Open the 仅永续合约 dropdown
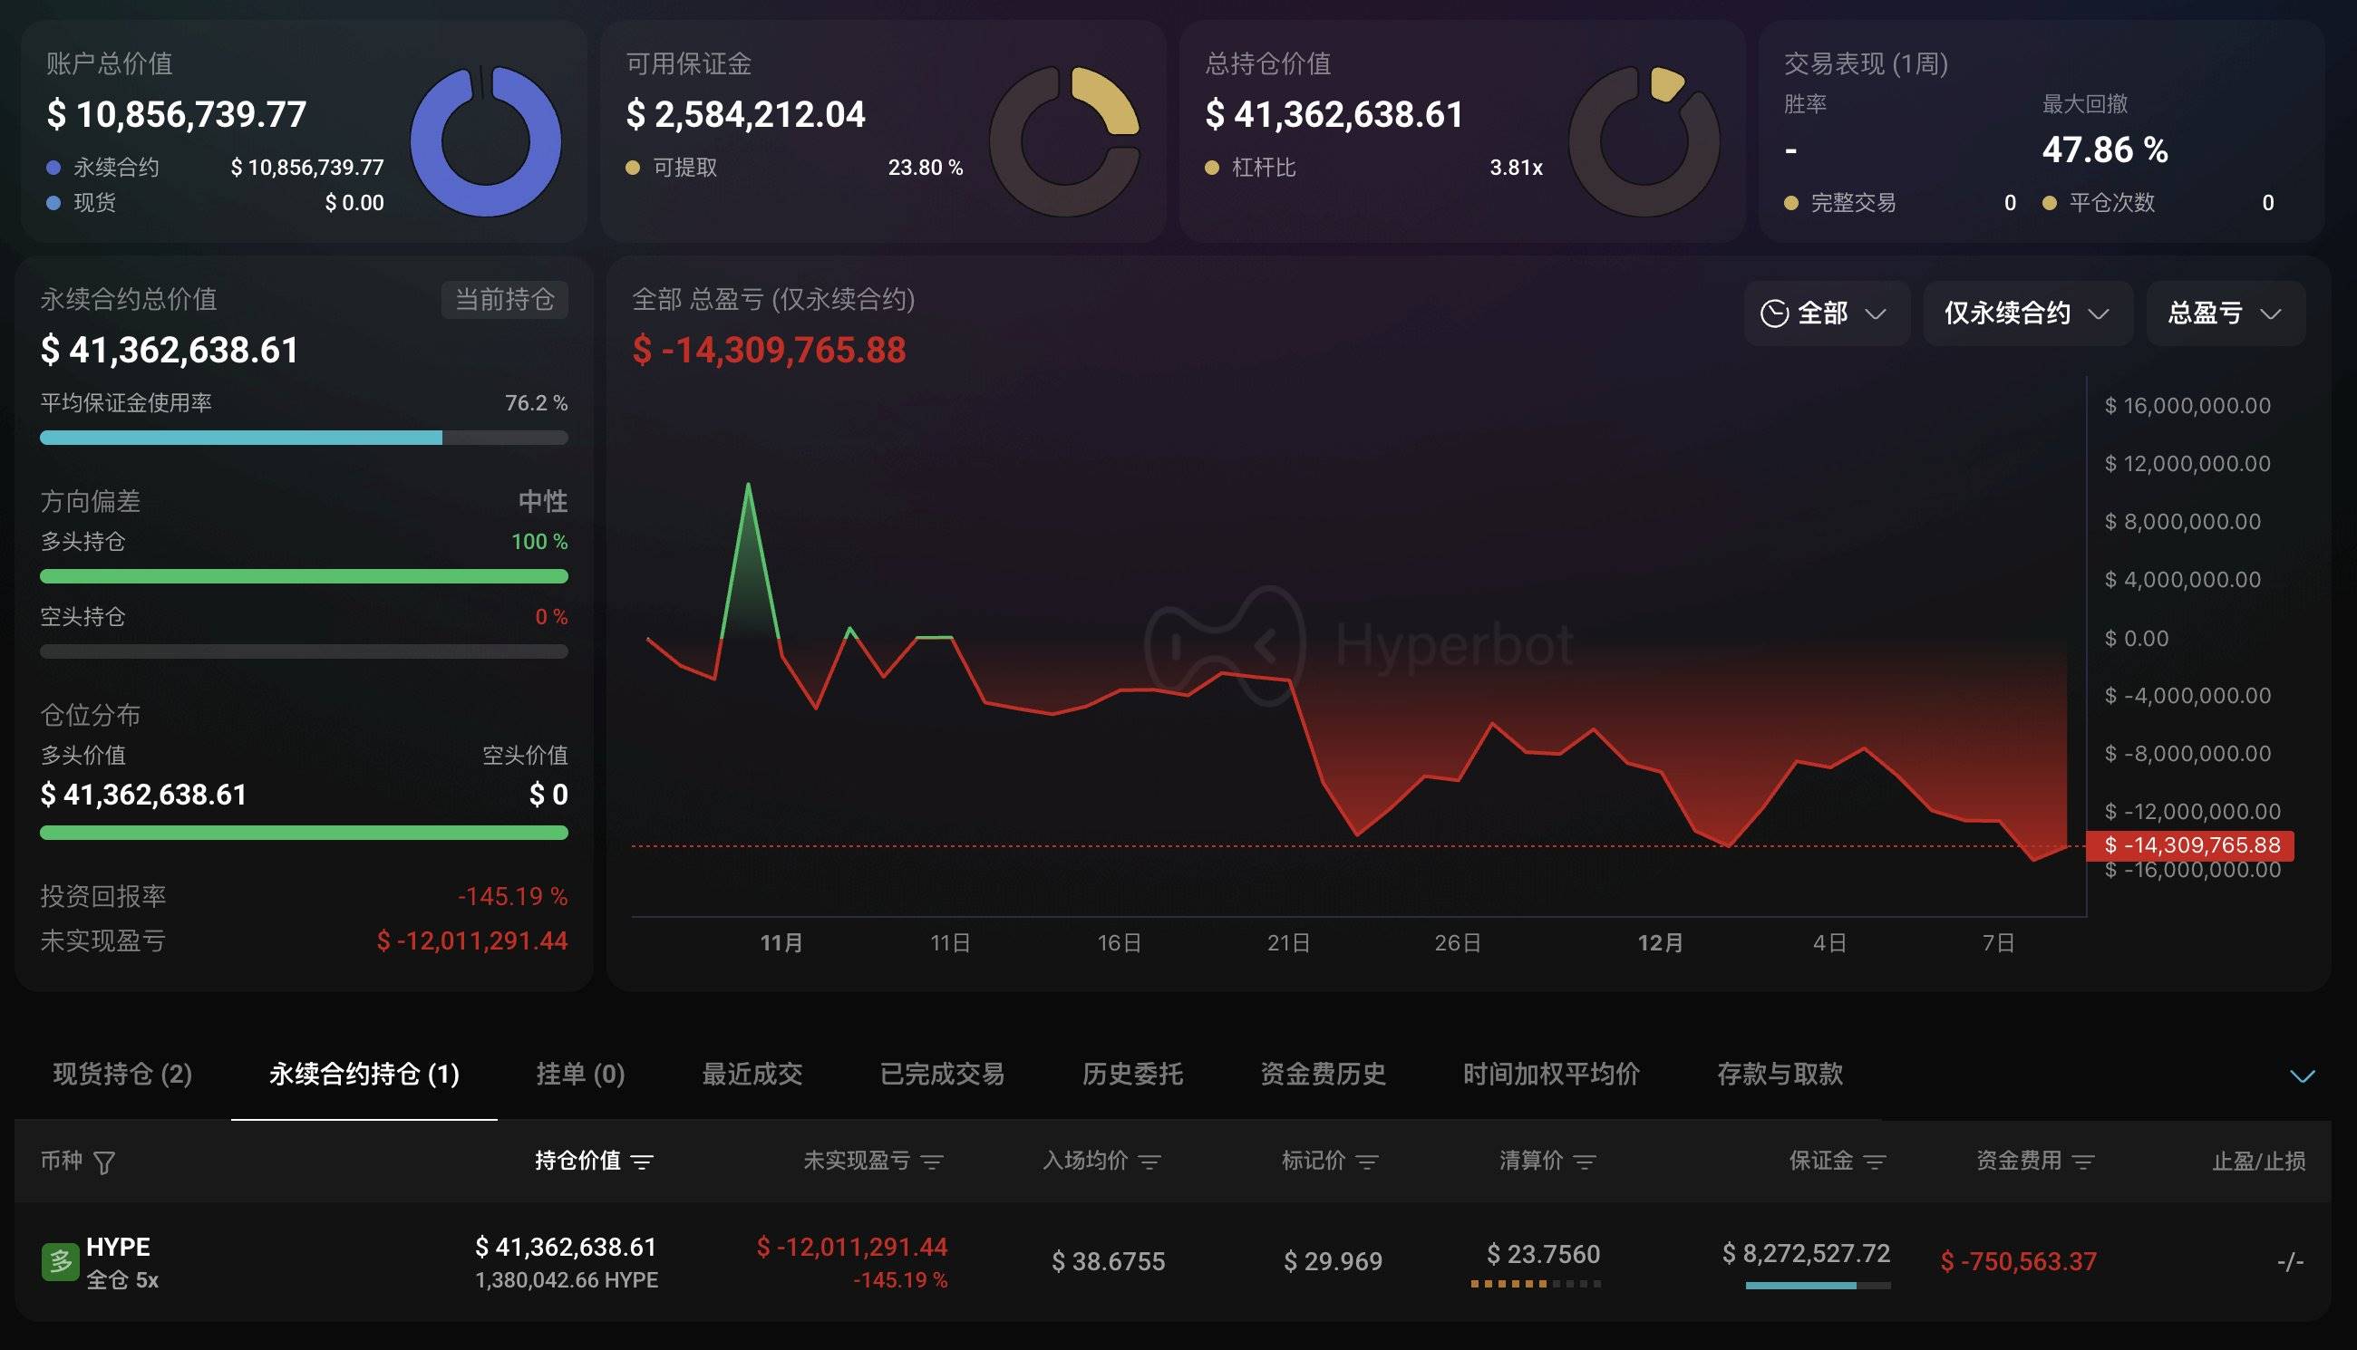 [x=2027, y=313]
